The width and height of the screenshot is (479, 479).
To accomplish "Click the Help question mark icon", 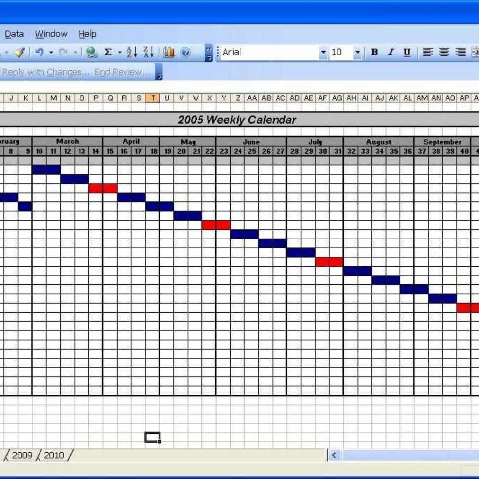I will pos(186,52).
